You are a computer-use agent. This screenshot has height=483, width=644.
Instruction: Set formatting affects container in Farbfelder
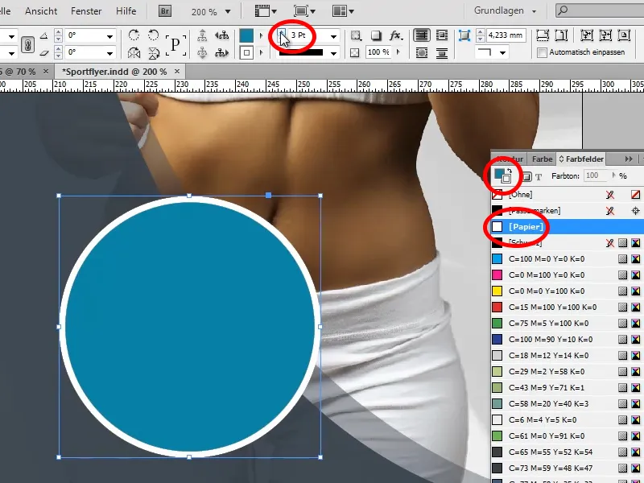click(x=527, y=176)
